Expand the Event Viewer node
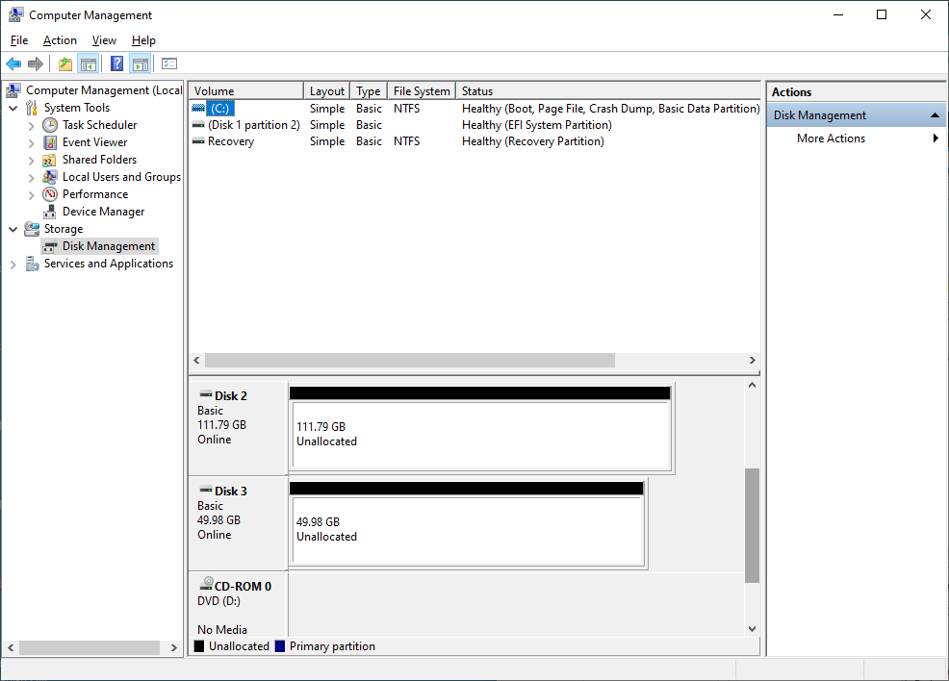949x681 pixels. coord(32,143)
